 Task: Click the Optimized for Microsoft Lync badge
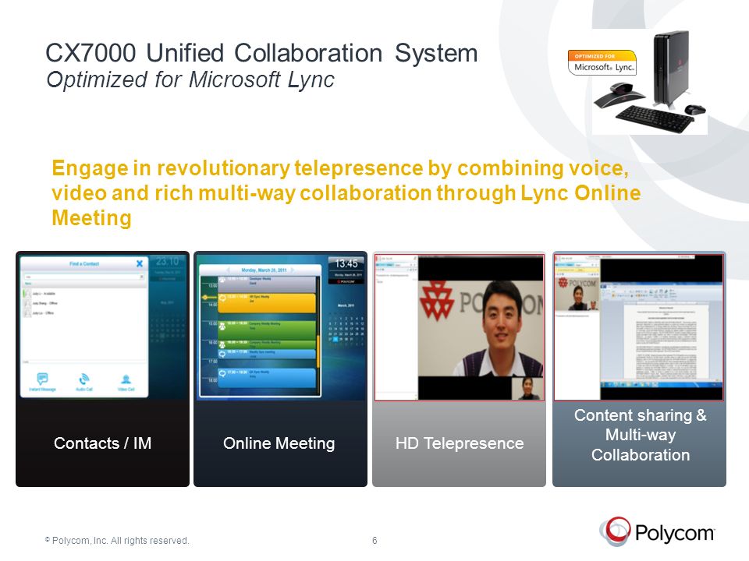pos(602,62)
